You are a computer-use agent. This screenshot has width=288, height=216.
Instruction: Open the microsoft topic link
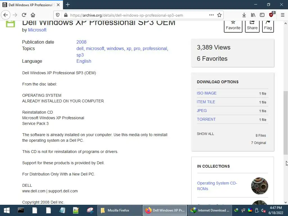[x=95, y=48]
